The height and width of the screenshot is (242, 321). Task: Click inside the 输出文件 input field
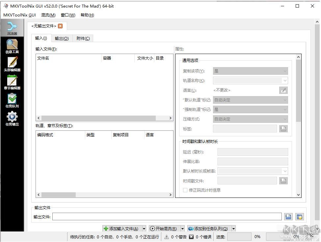point(165,216)
